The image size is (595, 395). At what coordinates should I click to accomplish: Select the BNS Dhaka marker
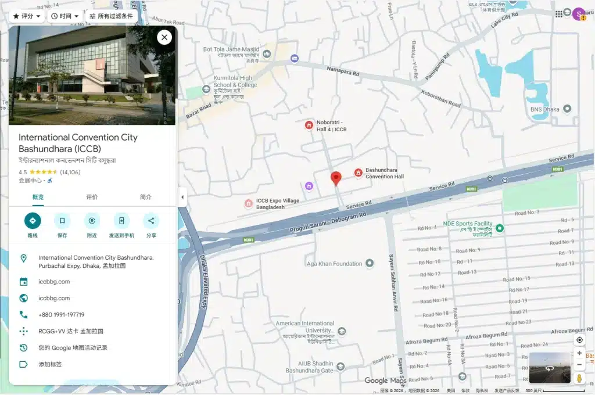567,109
